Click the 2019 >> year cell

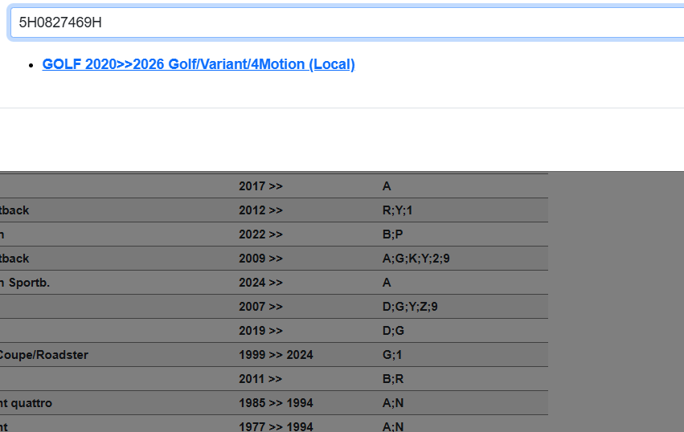260,331
